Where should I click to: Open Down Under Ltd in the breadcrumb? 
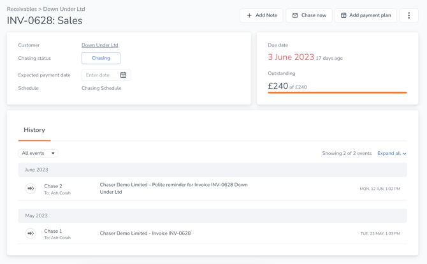click(64, 9)
